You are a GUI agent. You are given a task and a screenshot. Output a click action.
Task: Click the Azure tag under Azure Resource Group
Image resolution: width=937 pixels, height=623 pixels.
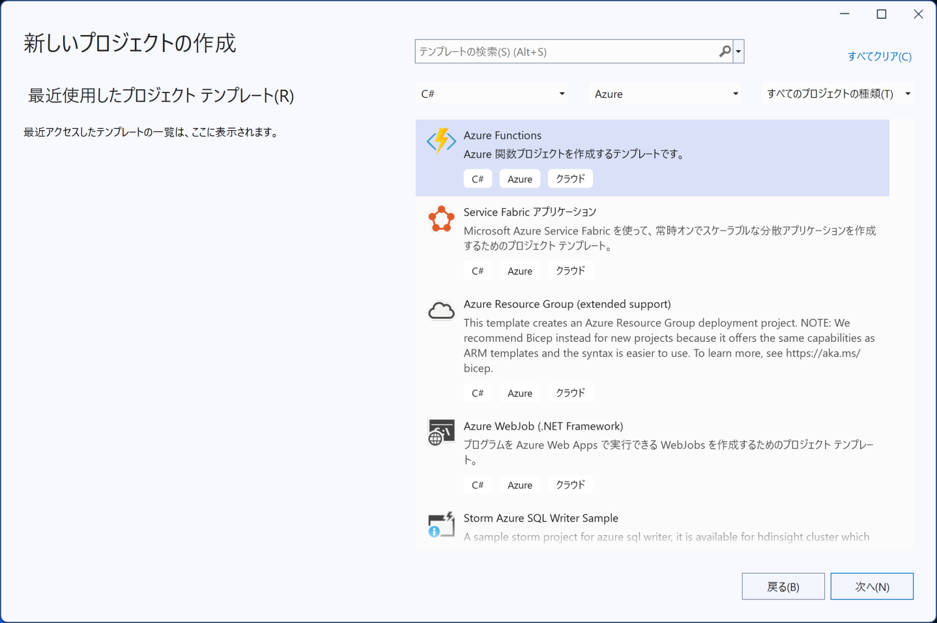(x=520, y=393)
